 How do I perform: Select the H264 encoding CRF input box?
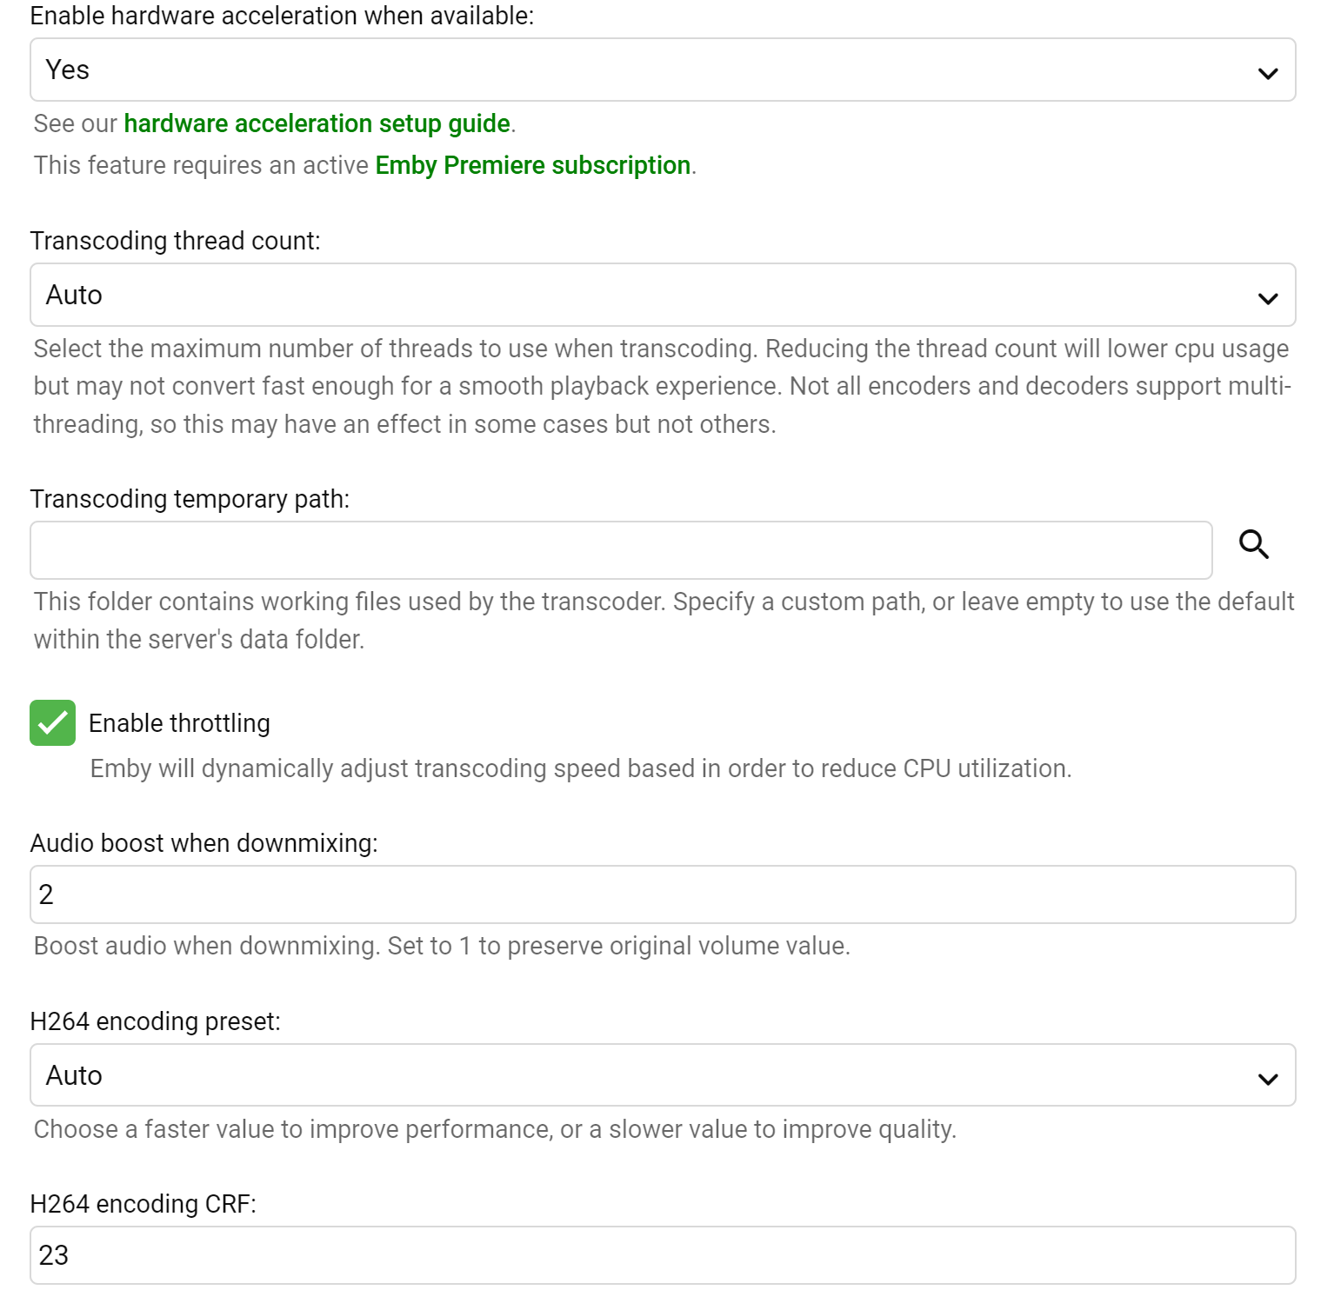tap(663, 1255)
